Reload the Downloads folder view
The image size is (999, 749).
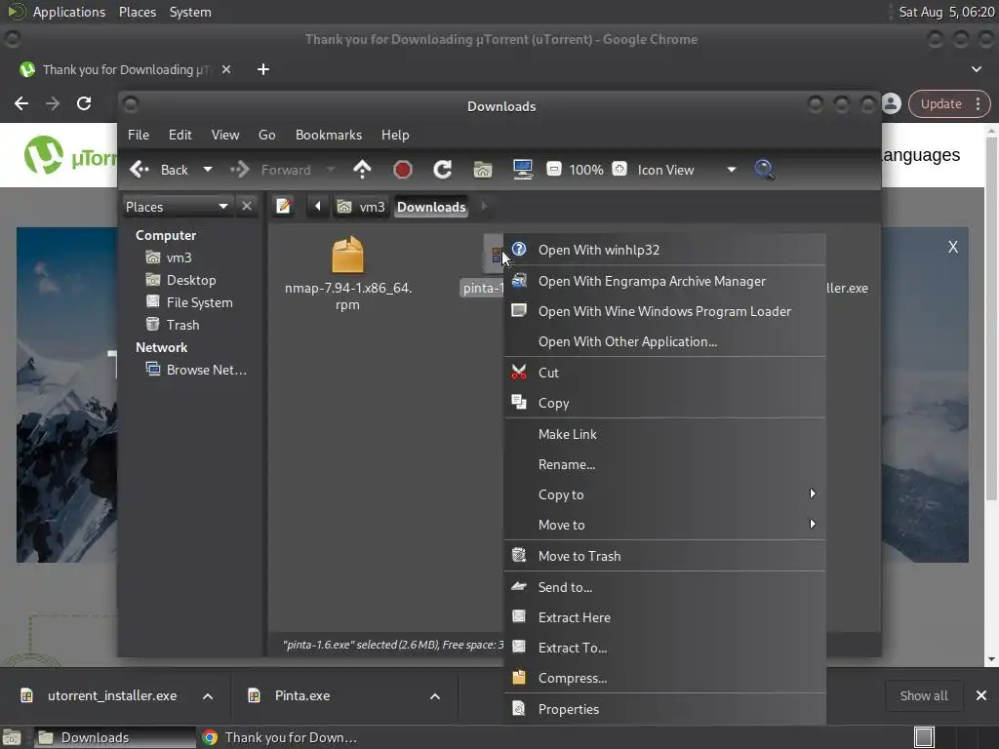[442, 170]
